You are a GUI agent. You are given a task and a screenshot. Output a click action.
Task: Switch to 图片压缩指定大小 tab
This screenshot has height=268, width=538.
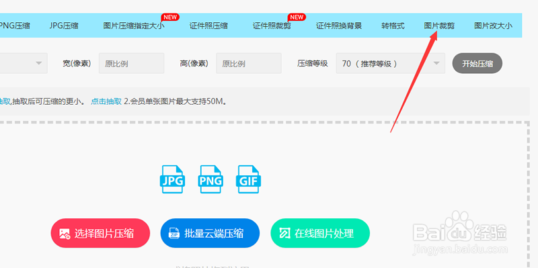[134, 26]
